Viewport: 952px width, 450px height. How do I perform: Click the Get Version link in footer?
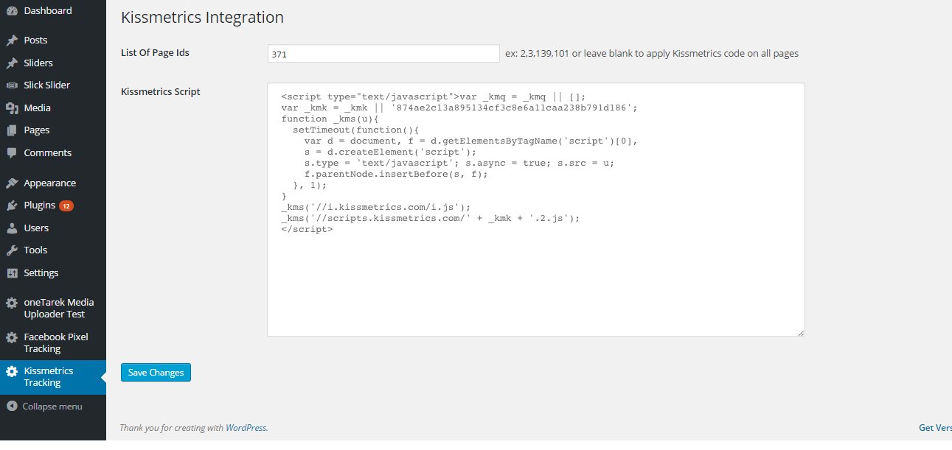[935, 428]
